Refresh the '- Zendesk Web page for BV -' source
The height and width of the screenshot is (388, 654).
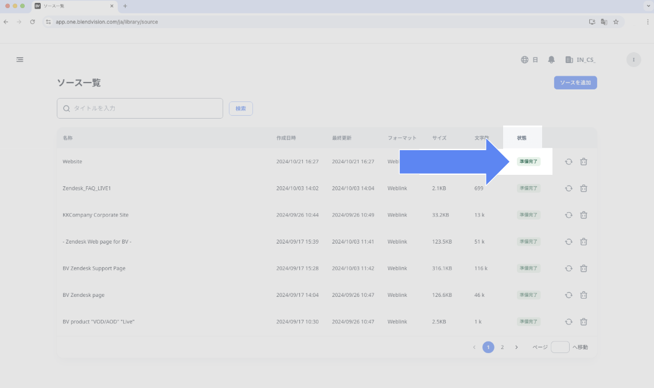coord(569,242)
